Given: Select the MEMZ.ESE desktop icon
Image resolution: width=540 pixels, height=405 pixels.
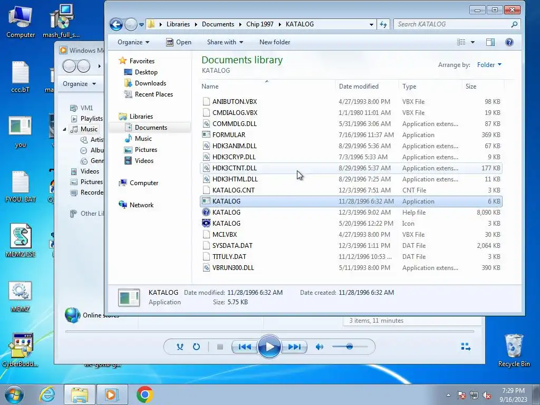Looking at the screenshot, I should click(21, 240).
